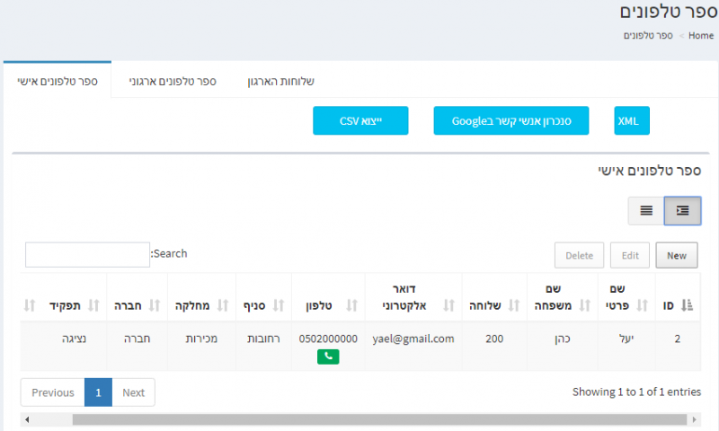Click the green phone call icon

click(x=328, y=356)
